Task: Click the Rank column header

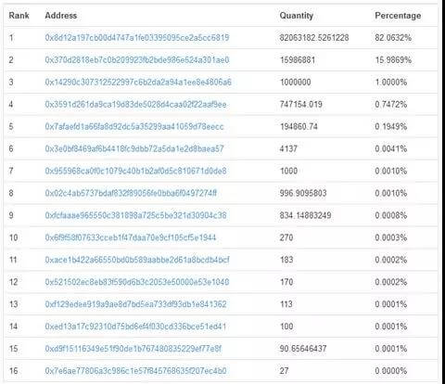Action: [19, 16]
